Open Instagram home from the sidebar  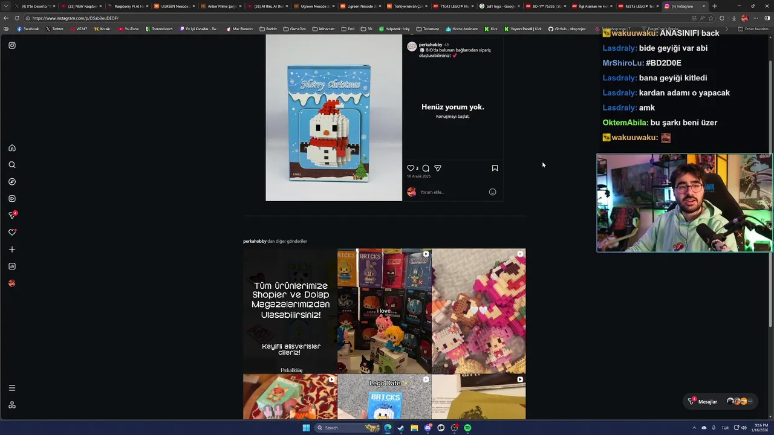click(11, 148)
